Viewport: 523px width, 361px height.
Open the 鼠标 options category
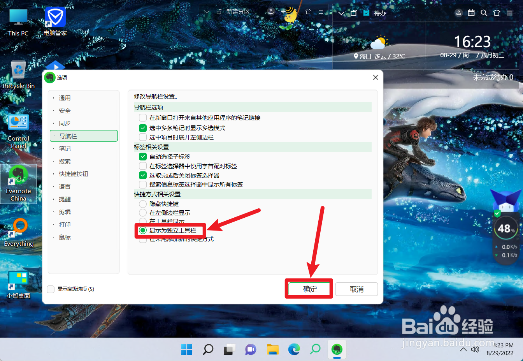tap(84, 237)
